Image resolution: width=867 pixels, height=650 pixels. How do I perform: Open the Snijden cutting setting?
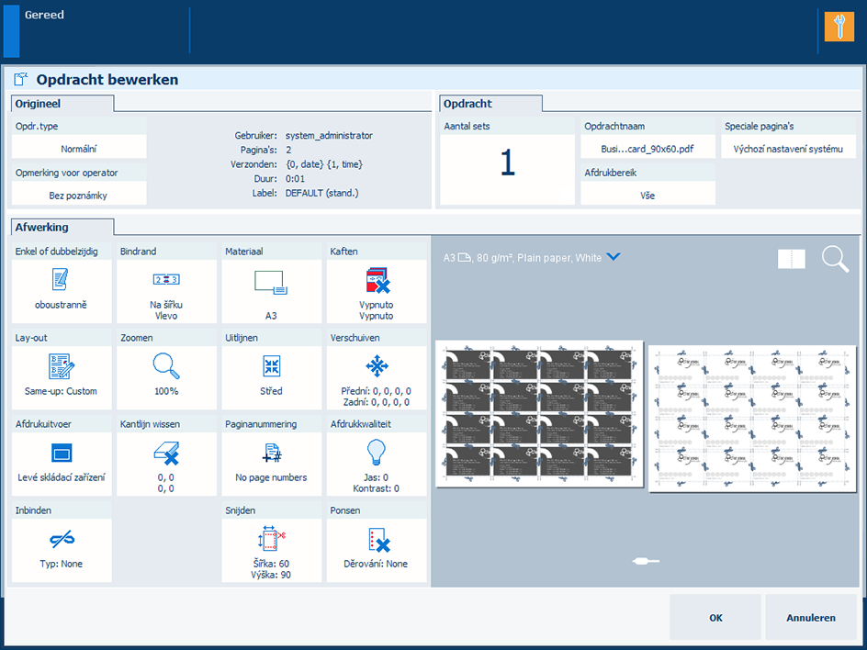click(271, 548)
